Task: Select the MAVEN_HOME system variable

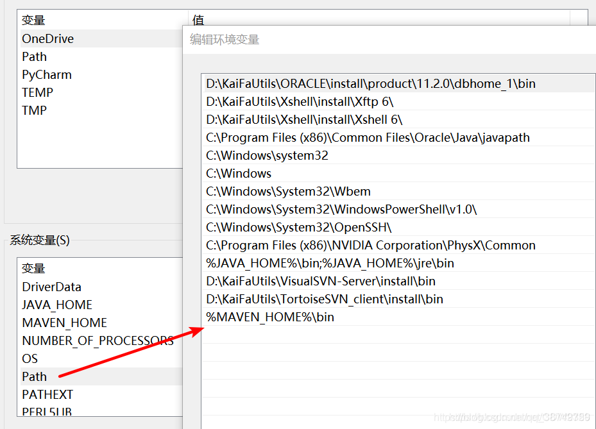Action: tap(101, 323)
